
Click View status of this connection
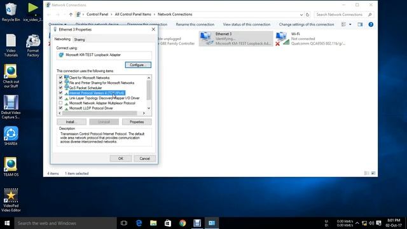(x=247, y=24)
